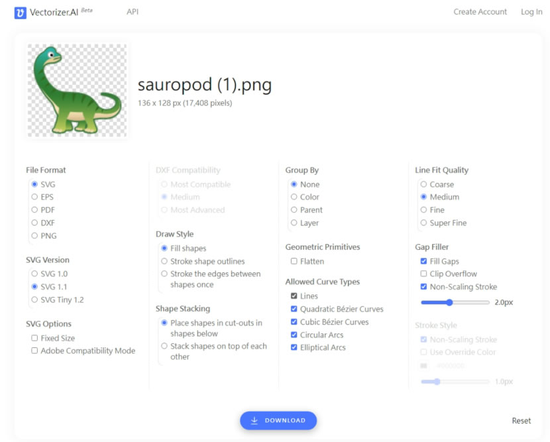Select Fine line fit quality

click(x=423, y=210)
